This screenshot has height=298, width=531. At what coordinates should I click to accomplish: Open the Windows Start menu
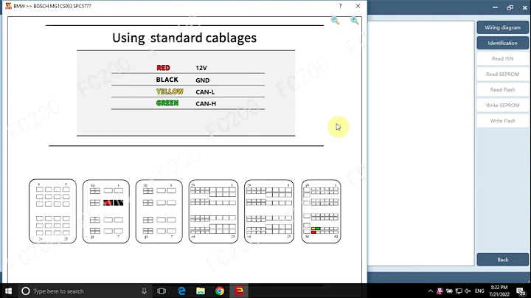8,291
